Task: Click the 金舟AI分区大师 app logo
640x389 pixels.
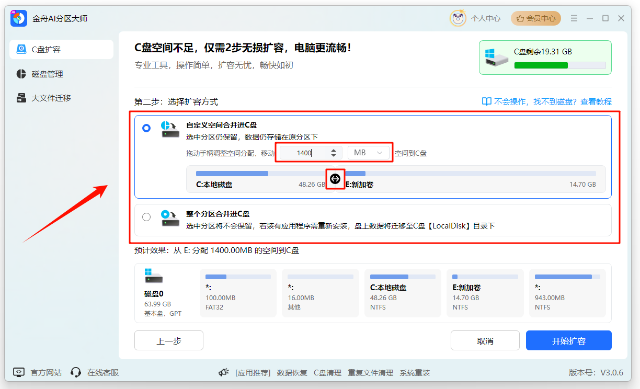Action: 19,18
